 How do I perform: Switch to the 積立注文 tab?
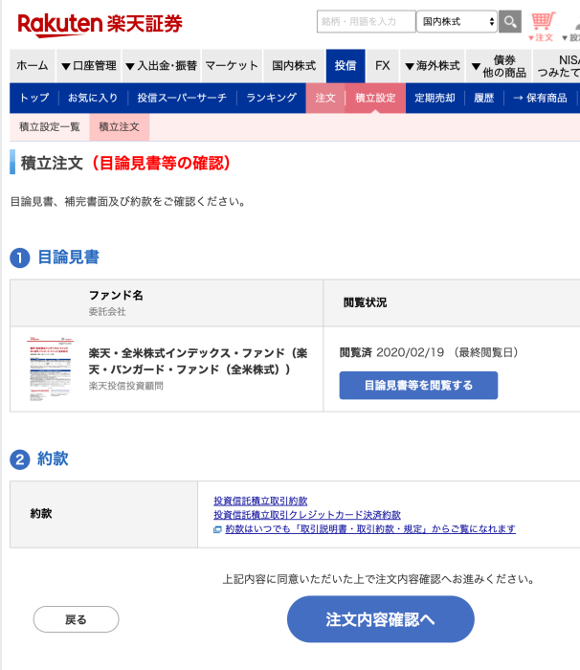(120, 127)
